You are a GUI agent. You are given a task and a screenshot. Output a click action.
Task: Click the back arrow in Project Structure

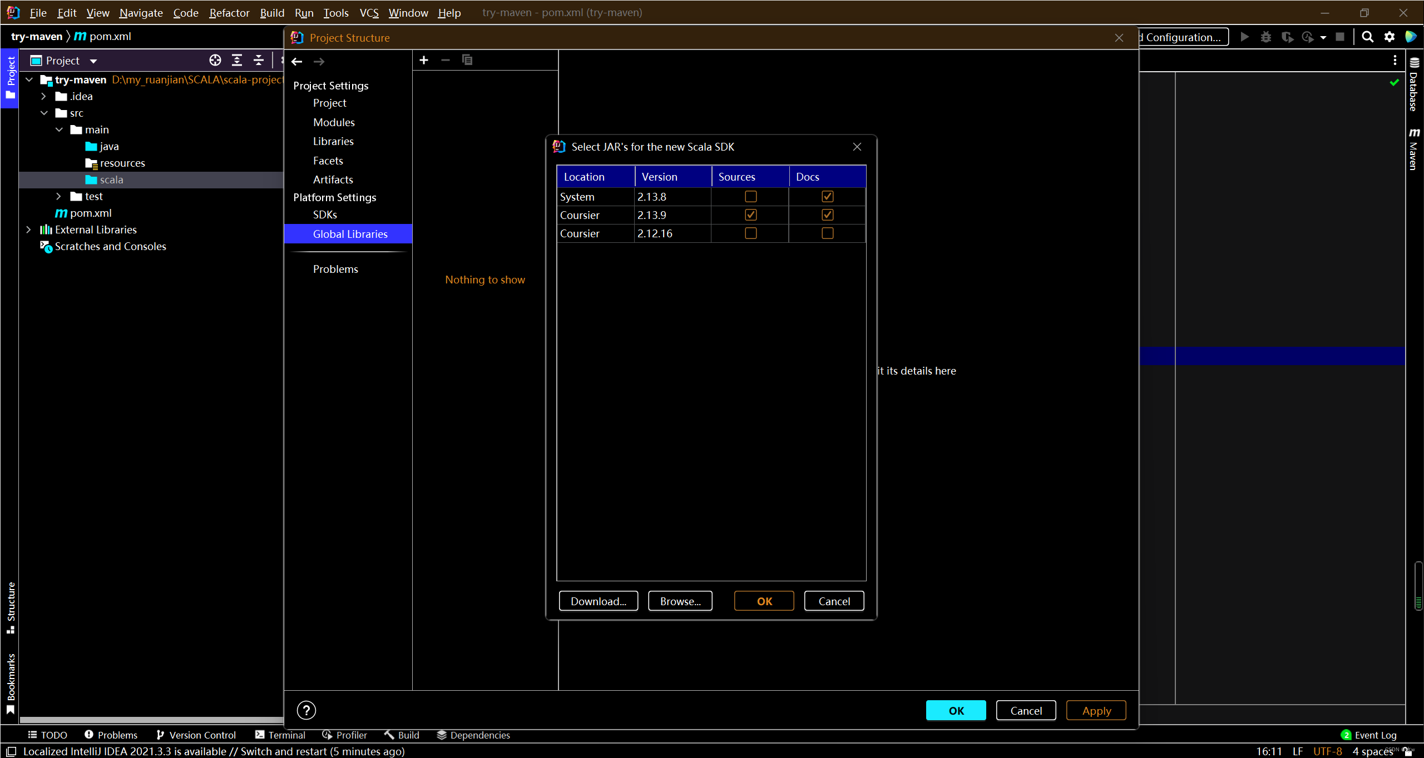297,62
